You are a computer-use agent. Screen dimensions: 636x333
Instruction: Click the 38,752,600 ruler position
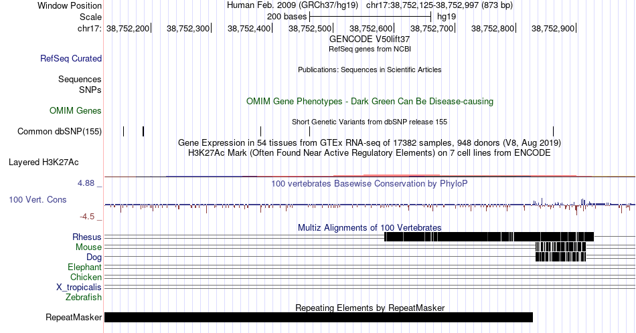(371, 28)
